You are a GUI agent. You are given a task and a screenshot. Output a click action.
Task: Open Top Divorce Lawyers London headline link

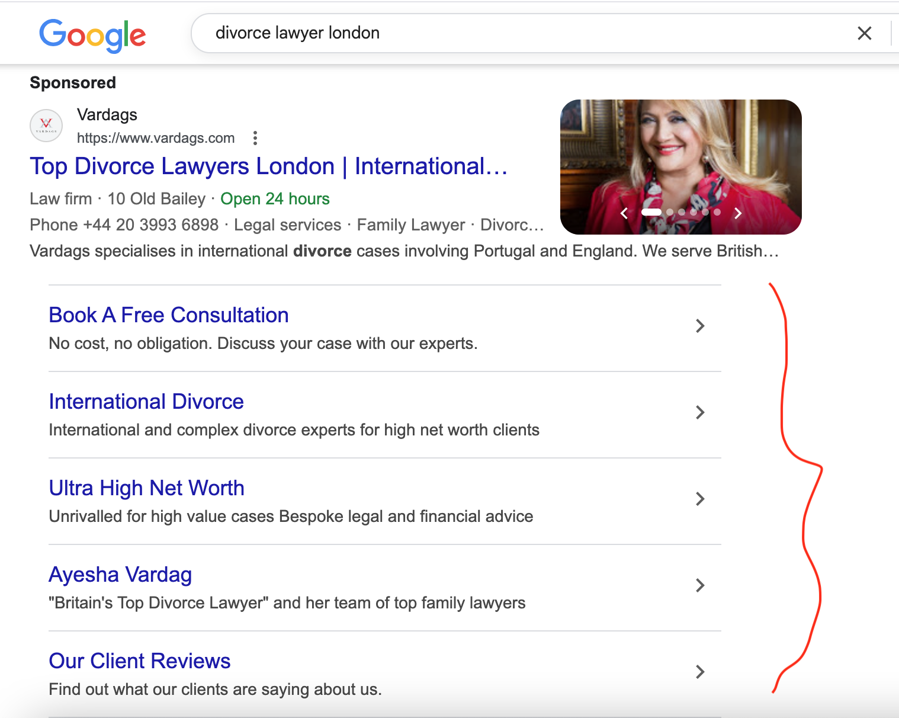tap(269, 166)
